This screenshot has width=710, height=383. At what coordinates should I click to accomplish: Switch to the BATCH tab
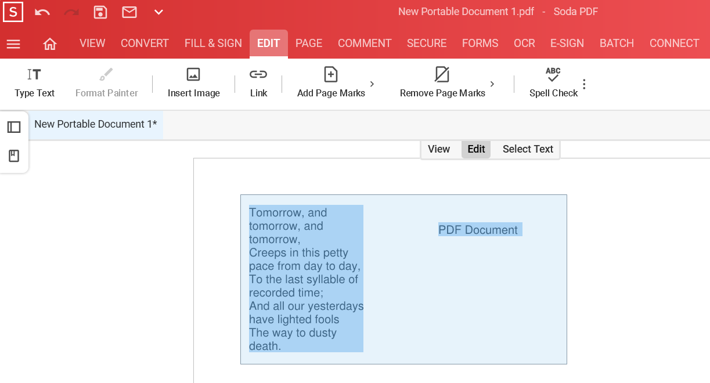click(617, 44)
